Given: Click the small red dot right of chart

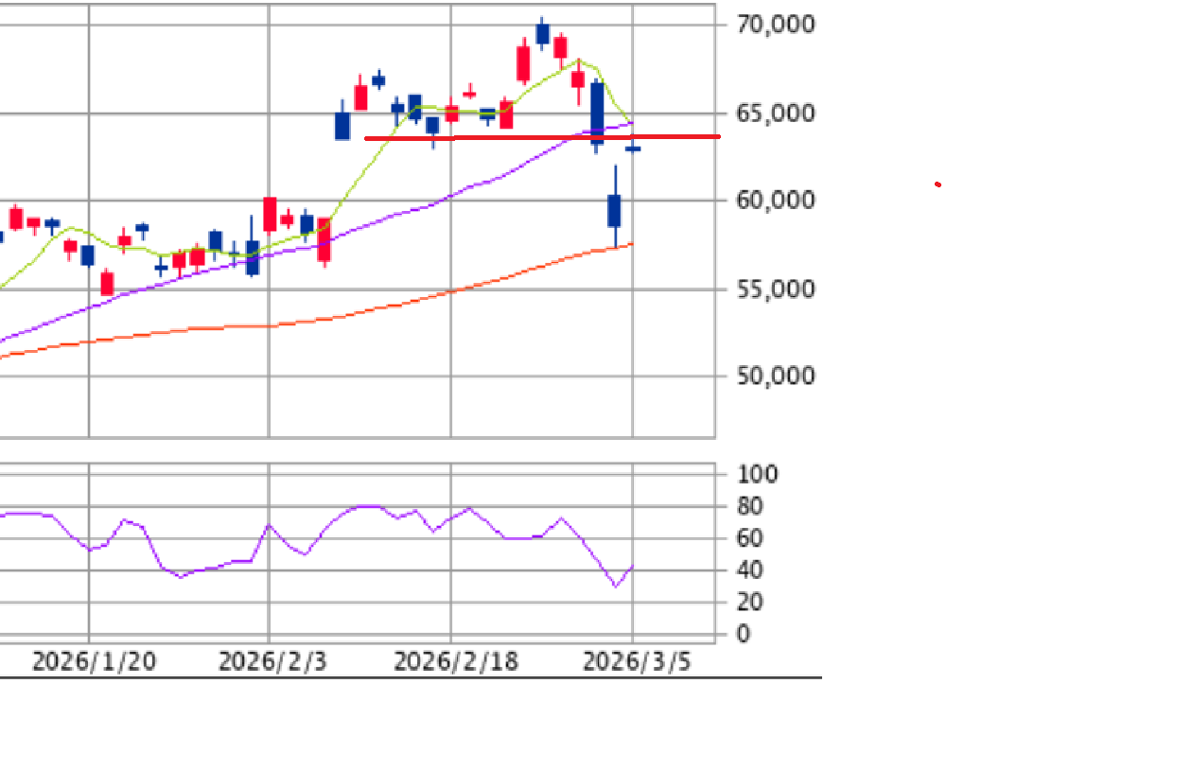Looking at the screenshot, I should pyautogui.click(x=938, y=184).
